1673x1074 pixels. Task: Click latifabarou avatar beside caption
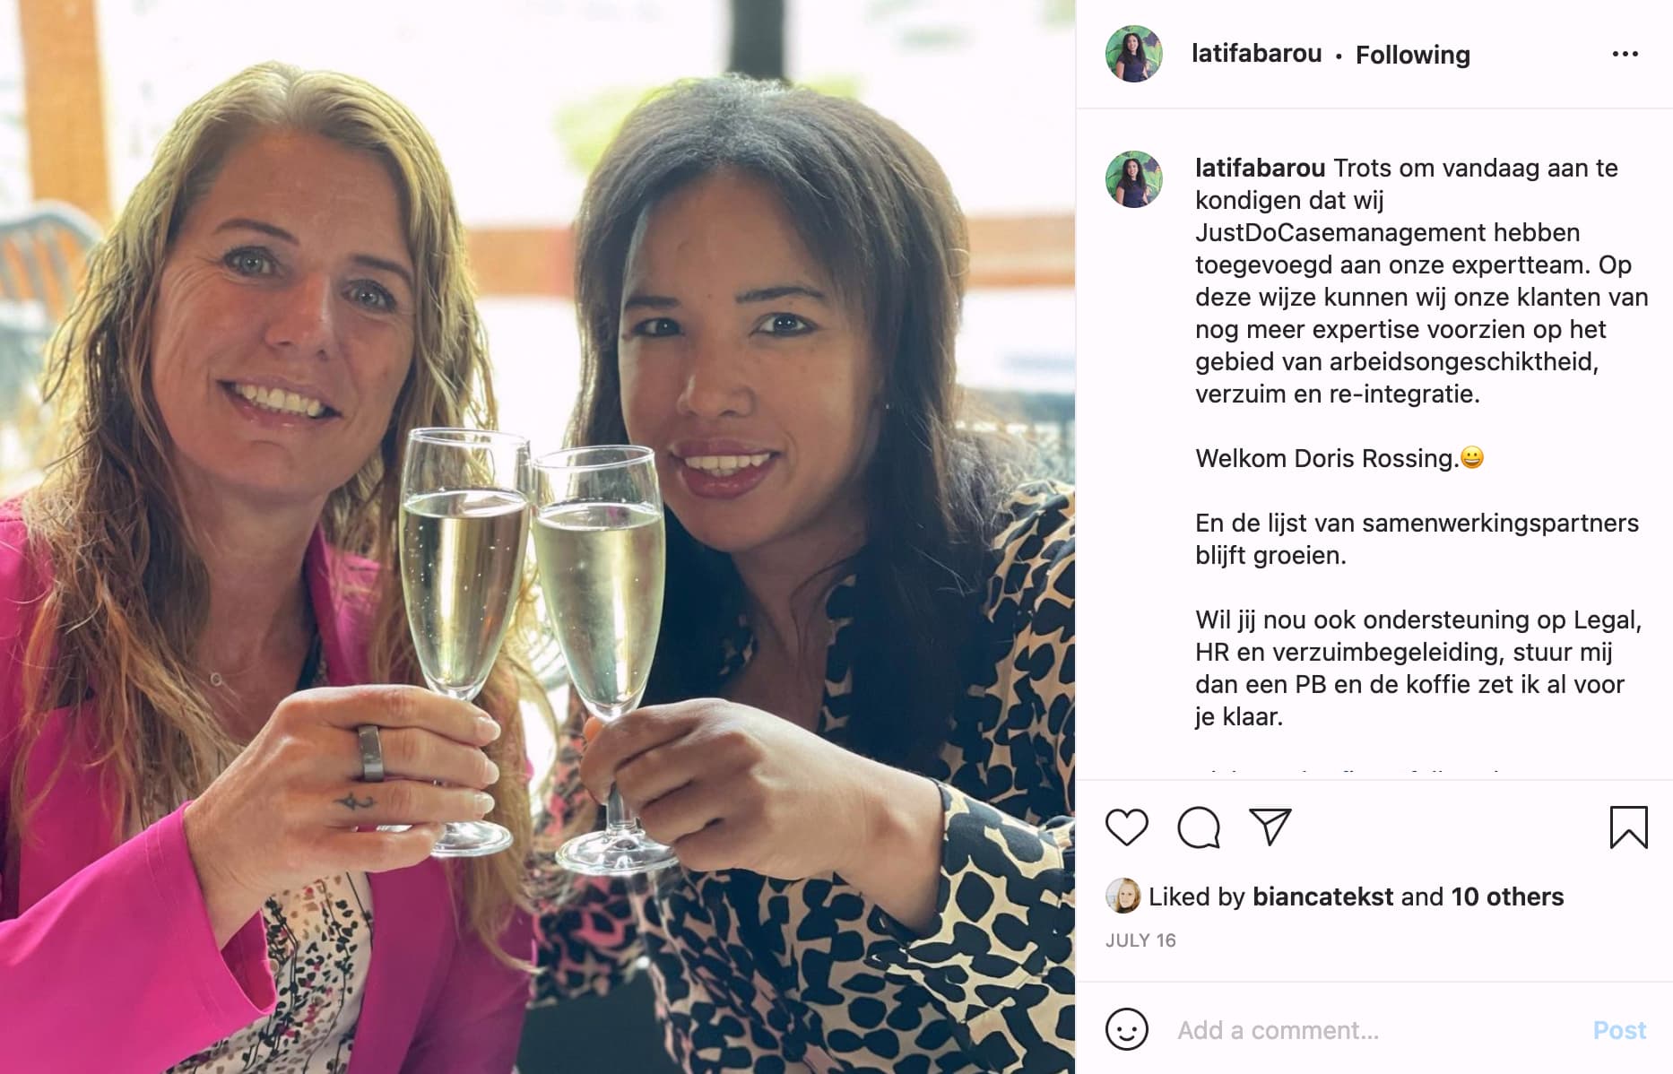1133,179
